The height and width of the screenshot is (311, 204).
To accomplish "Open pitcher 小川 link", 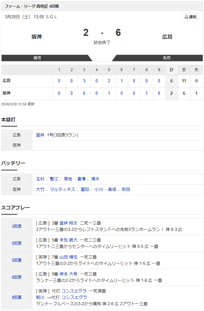I will pos(99,189).
